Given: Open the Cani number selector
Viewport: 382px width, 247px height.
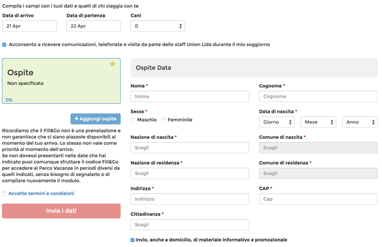Looking at the screenshot, I should [158, 26].
